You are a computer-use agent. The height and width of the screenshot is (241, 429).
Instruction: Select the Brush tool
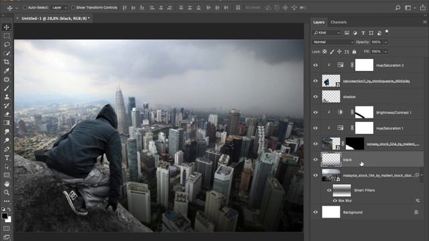click(7, 88)
